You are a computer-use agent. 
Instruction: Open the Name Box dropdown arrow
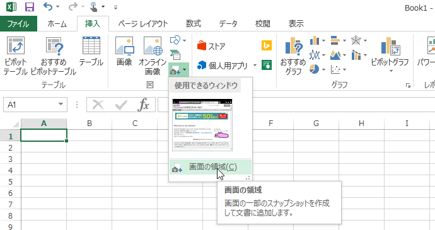point(61,105)
